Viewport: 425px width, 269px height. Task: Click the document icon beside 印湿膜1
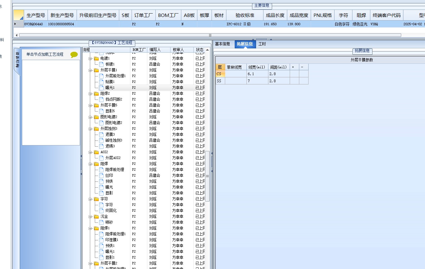pos(101,240)
